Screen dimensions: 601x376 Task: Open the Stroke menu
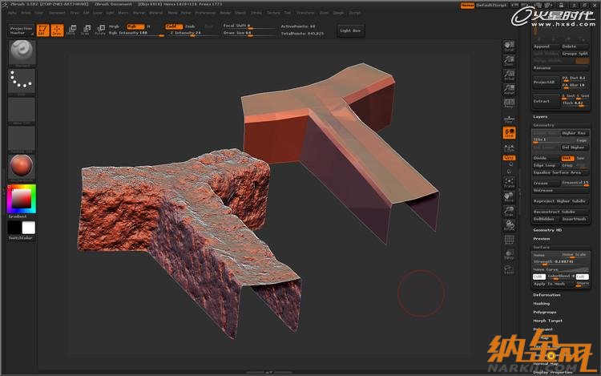click(x=256, y=13)
